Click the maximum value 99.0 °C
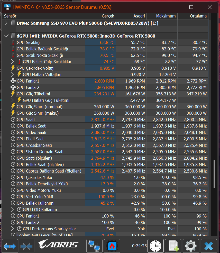This screenshot has width=220, height=253. (169, 55)
